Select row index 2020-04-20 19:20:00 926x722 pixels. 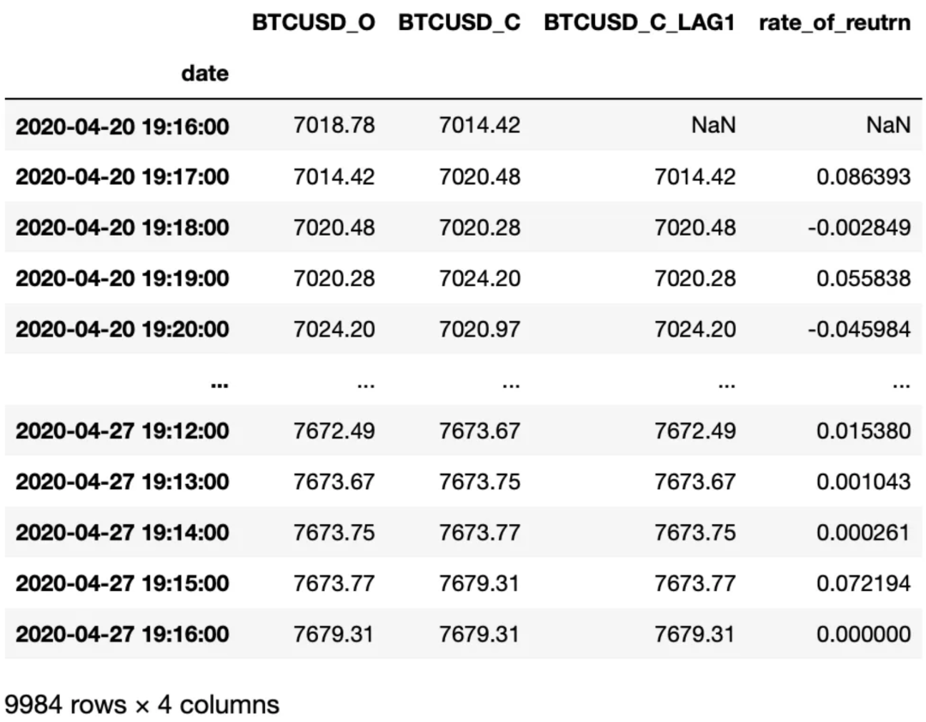(x=123, y=329)
